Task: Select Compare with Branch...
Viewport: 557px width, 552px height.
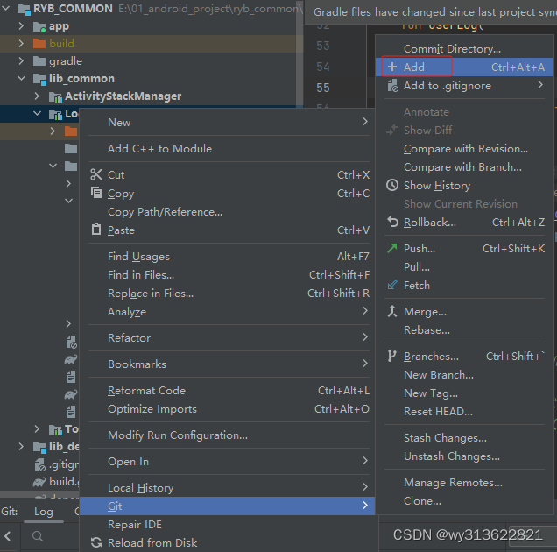Action: point(464,167)
